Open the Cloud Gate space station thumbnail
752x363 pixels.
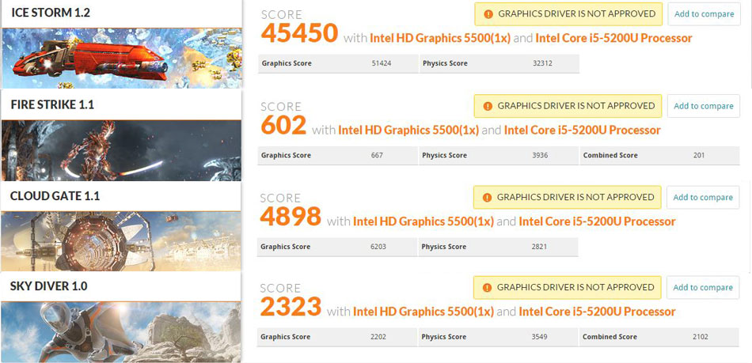coord(121,241)
